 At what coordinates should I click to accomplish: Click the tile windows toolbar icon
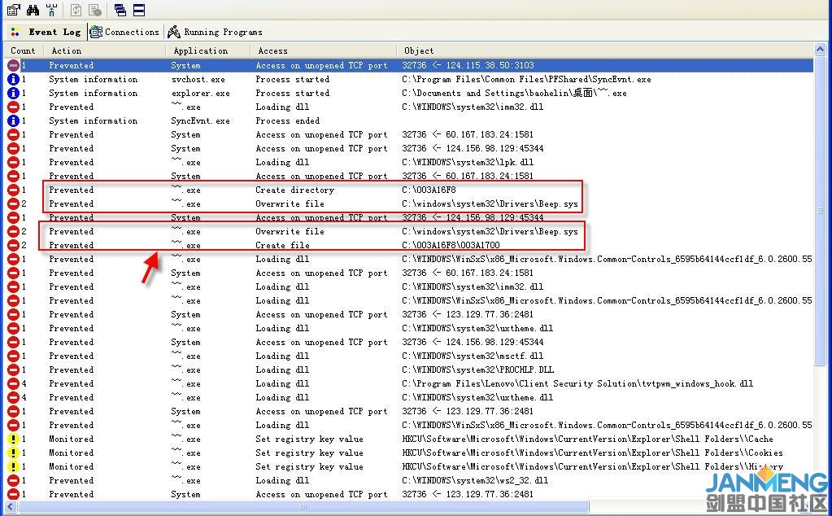point(139,11)
